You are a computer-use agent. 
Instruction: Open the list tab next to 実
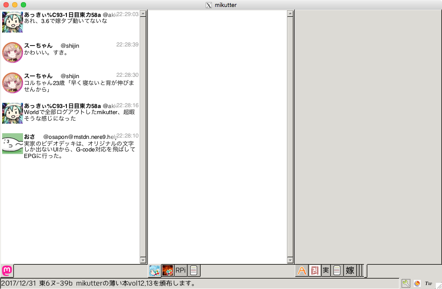[x=337, y=271]
